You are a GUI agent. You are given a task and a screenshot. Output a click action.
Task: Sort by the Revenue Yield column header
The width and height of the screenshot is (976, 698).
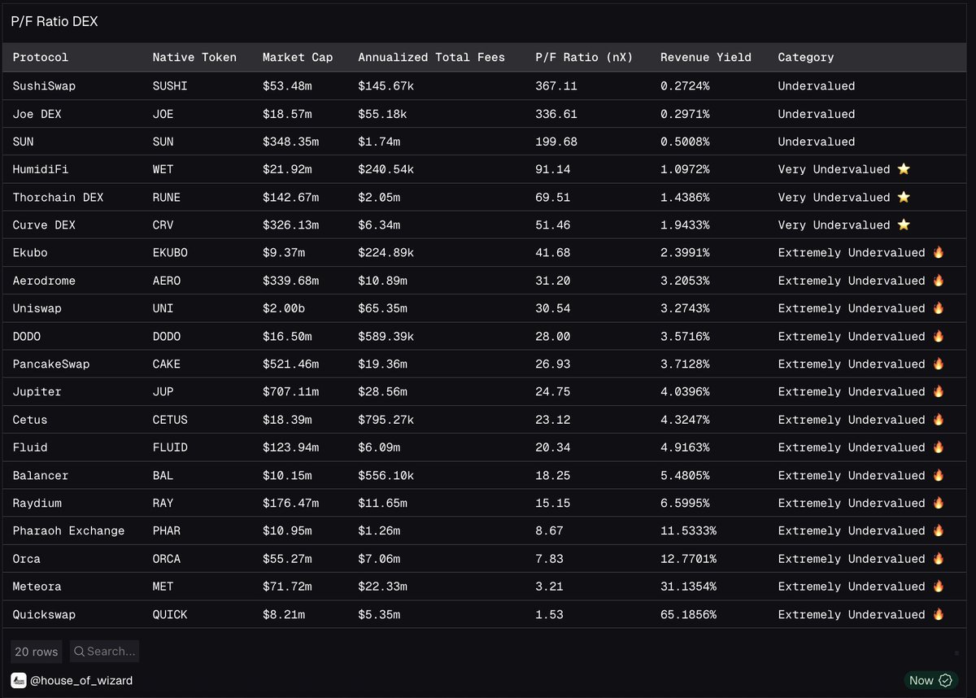706,58
